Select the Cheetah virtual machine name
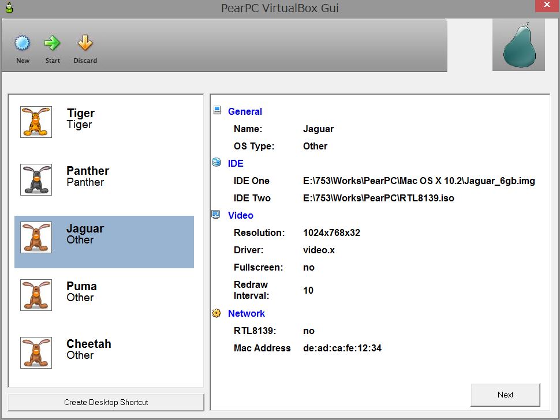560x420 pixels. pyautogui.click(x=89, y=344)
